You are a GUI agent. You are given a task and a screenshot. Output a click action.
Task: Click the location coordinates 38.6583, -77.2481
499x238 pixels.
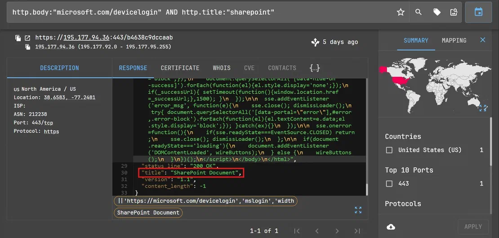69,97
